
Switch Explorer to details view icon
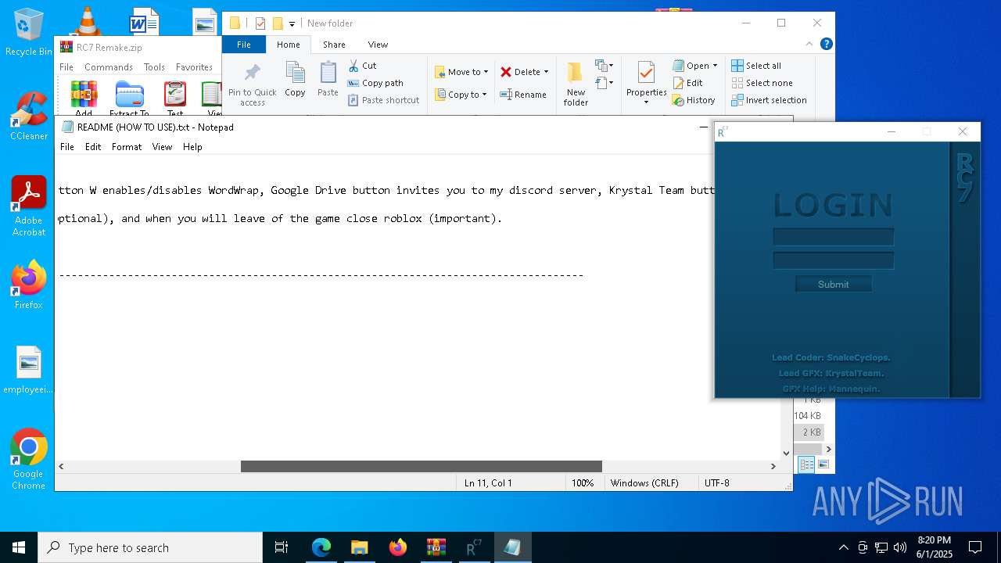[x=805, y=464]
